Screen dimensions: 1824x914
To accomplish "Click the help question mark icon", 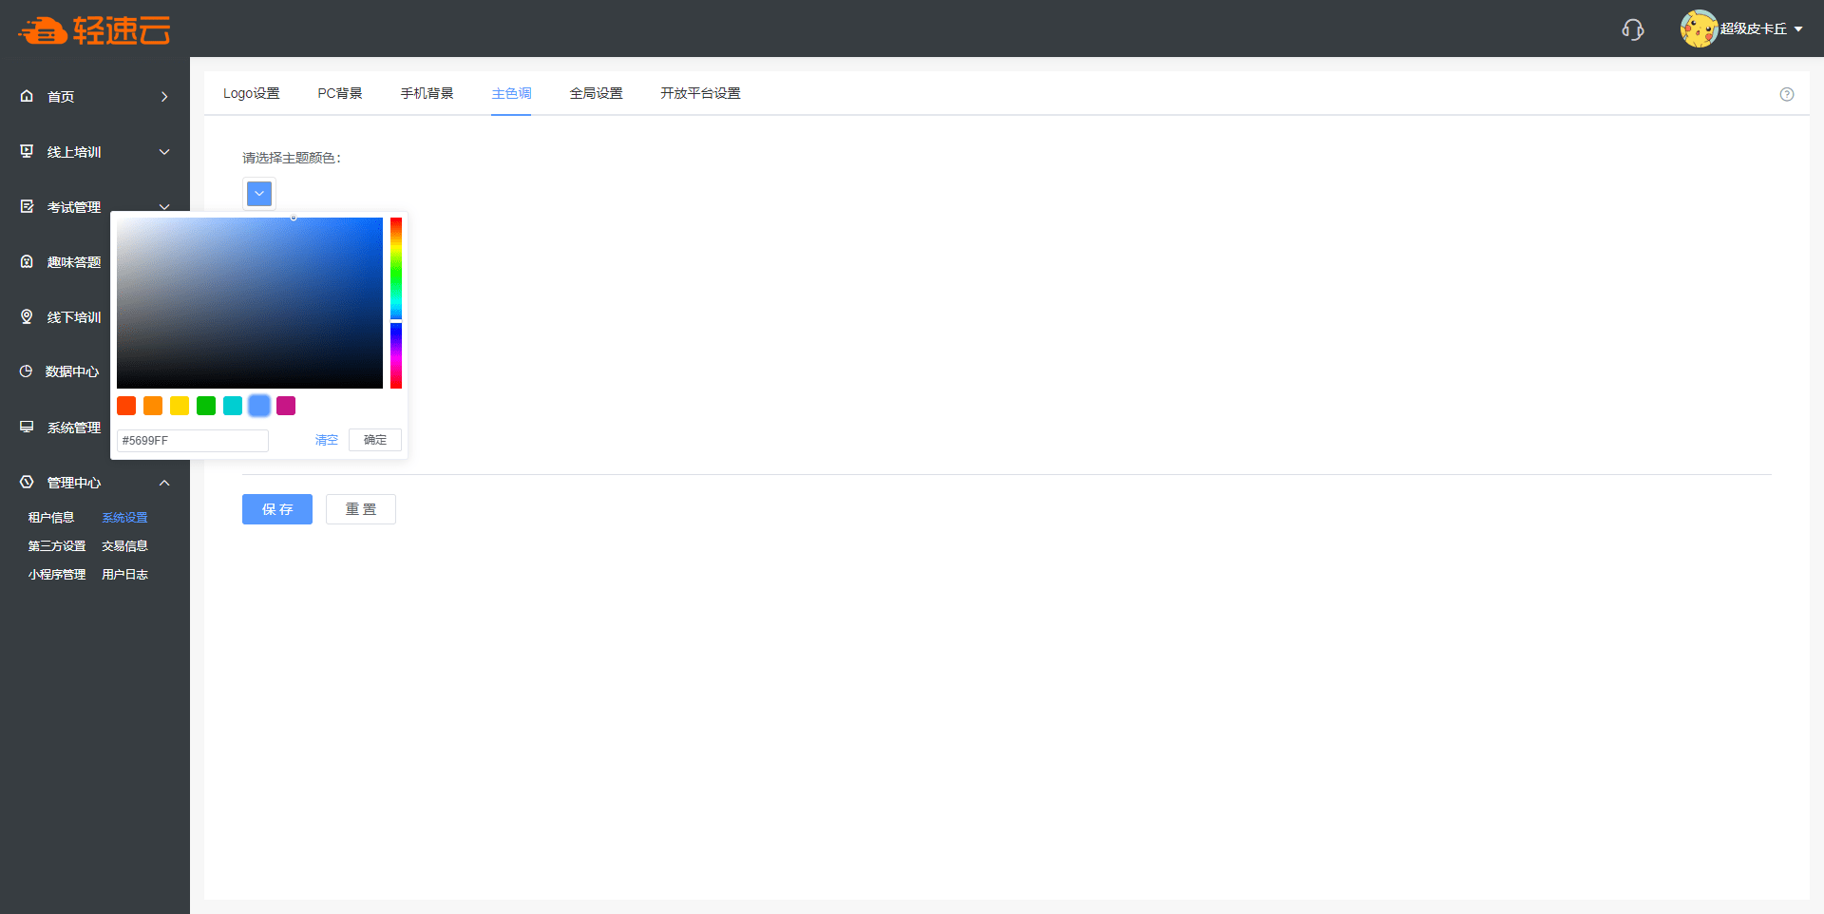I will (x=1786, y=94).
